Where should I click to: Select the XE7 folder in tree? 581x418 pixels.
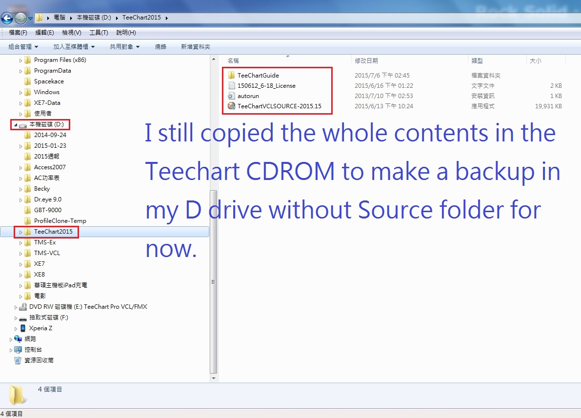pyautogui.click(x=35, y=264)
